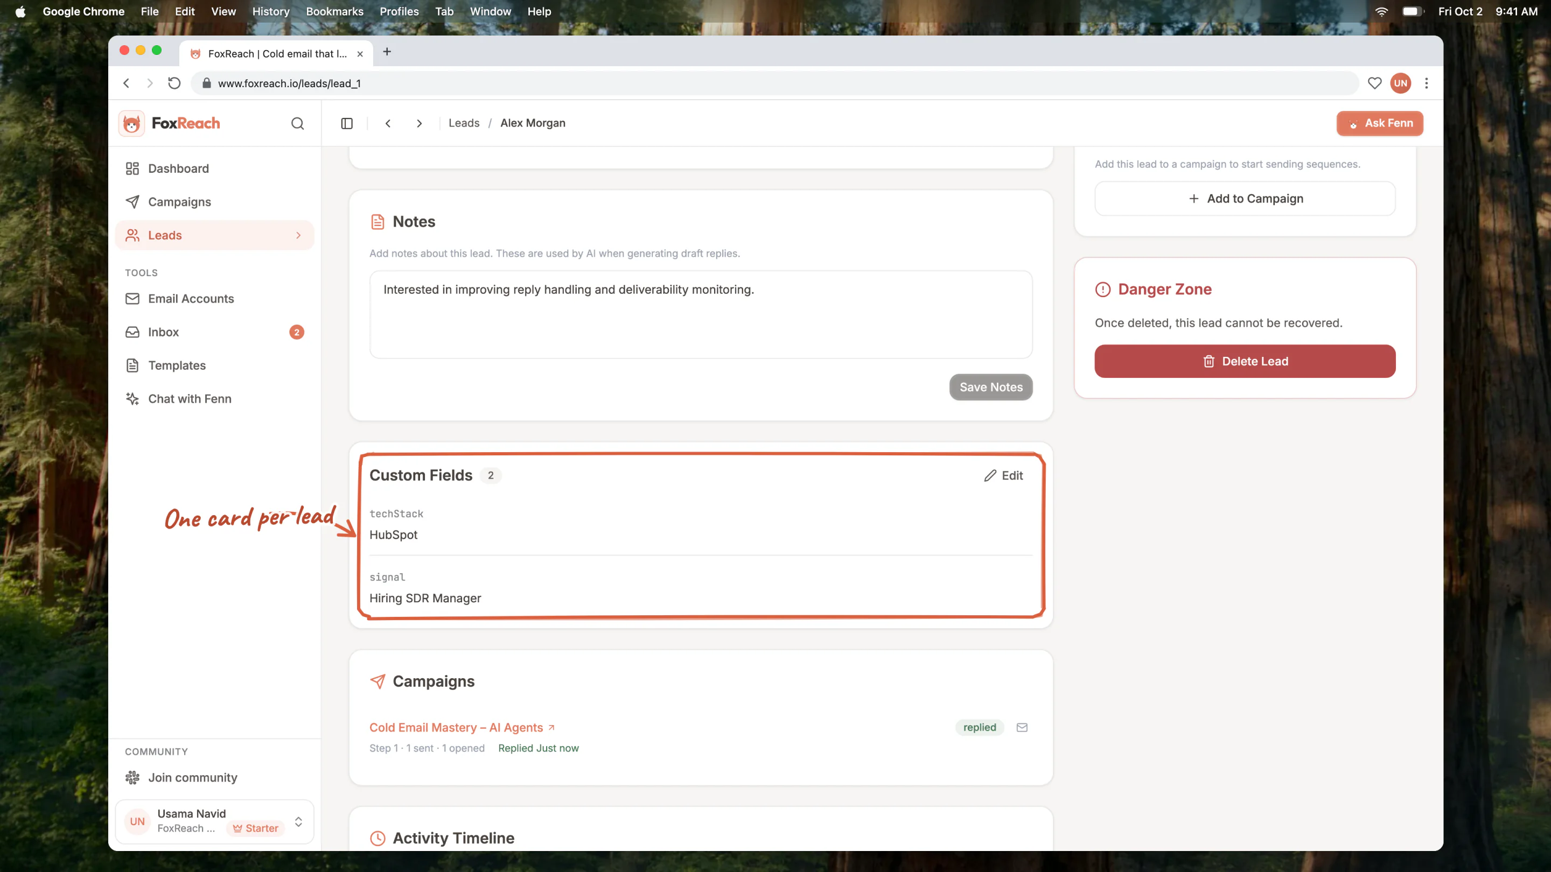Open Templates in sidebar

pos(214,365)
